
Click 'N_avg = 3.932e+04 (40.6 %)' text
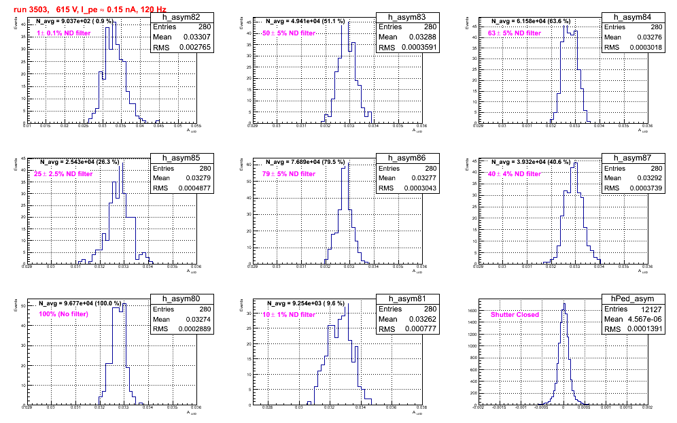pyautogui.click(x=531, y=162)
